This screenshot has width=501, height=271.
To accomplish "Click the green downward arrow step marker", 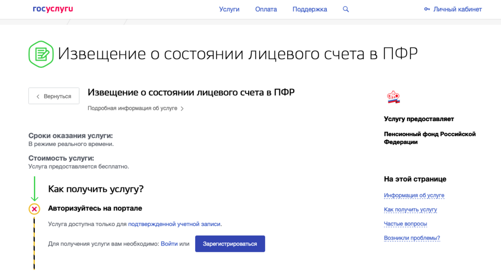I will coord(34,188).
